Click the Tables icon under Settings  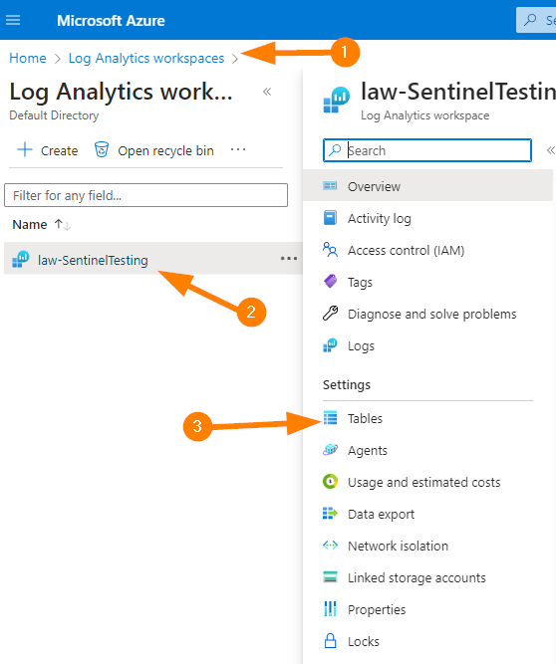(330, 418)
